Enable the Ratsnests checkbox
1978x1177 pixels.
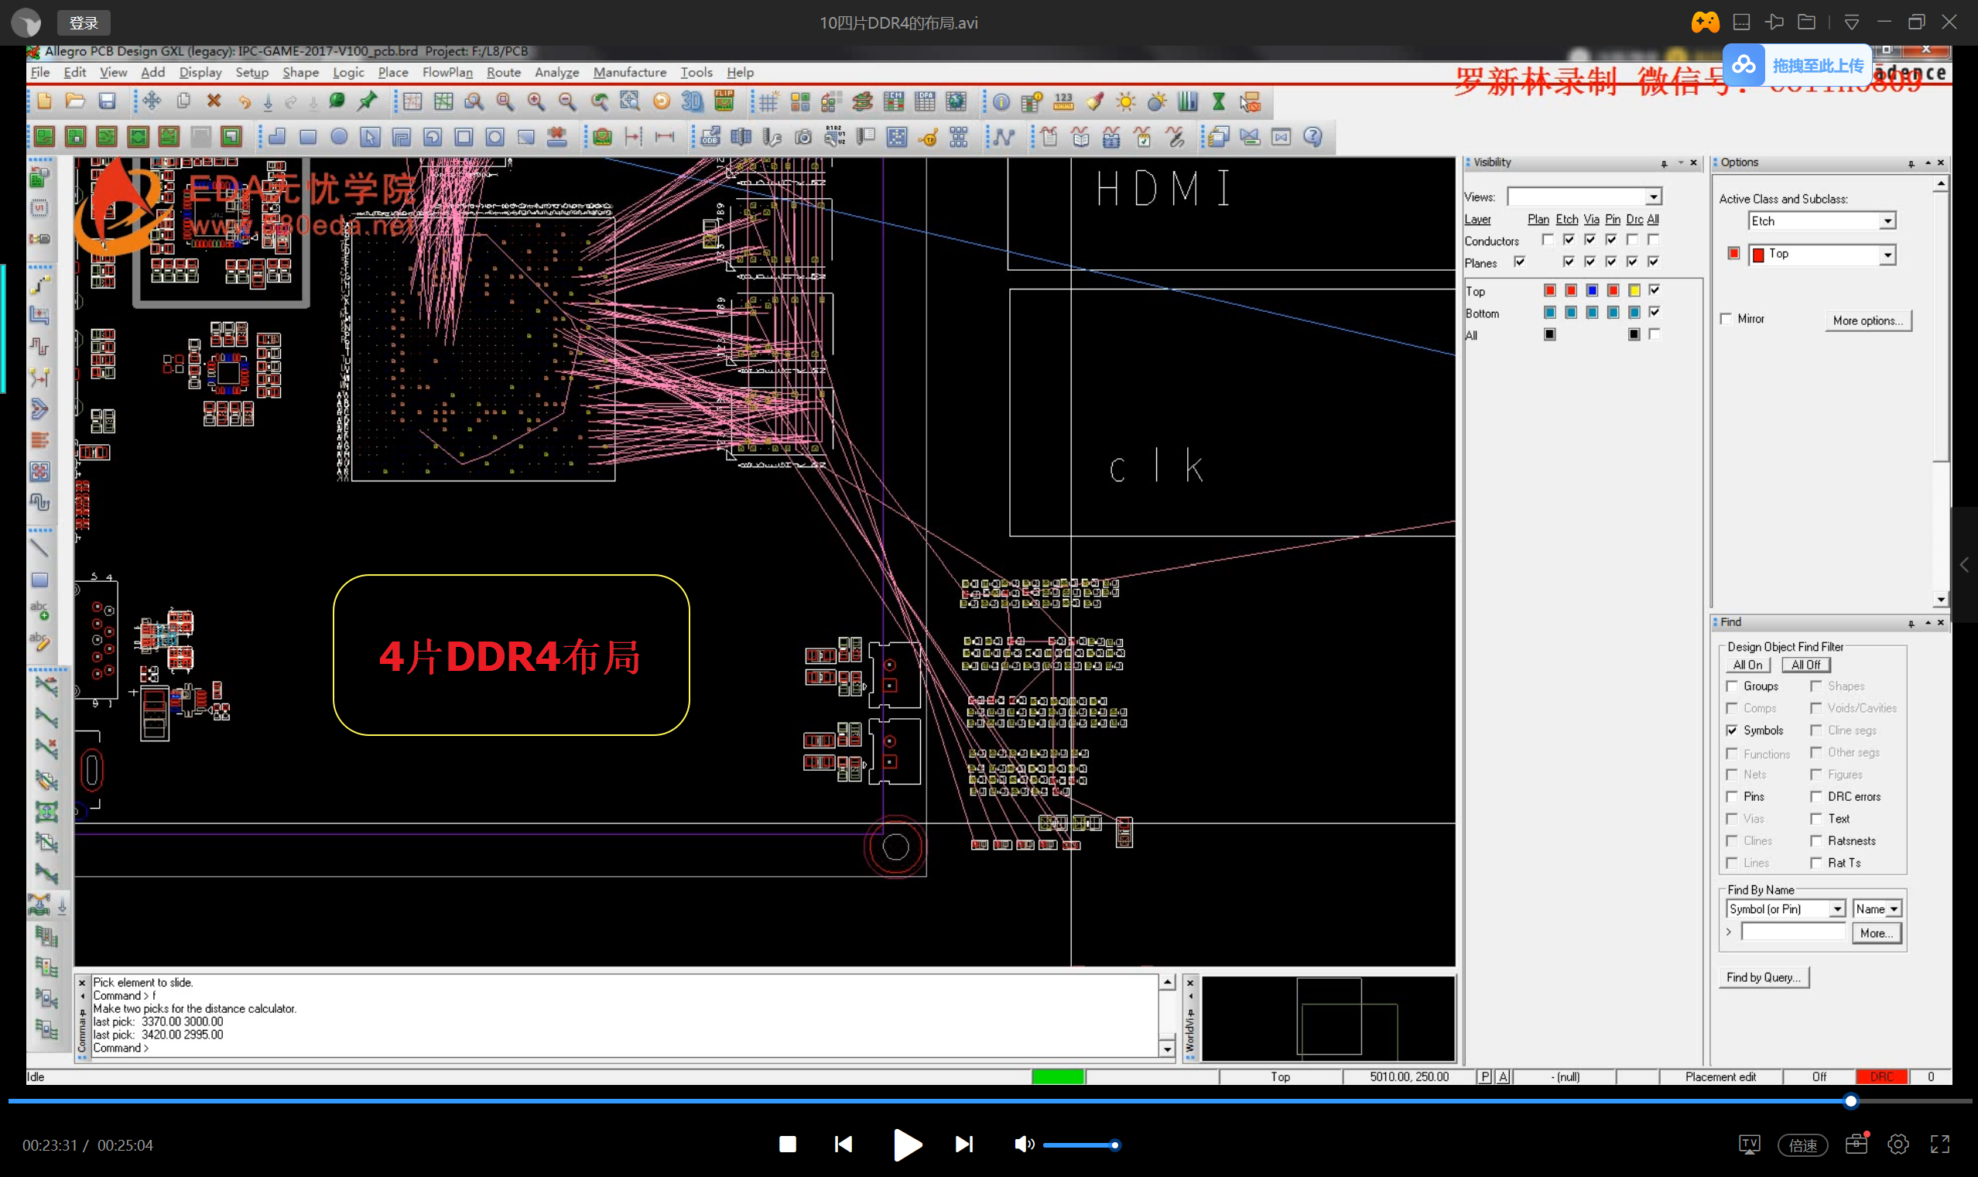[x=1816, y=840]
